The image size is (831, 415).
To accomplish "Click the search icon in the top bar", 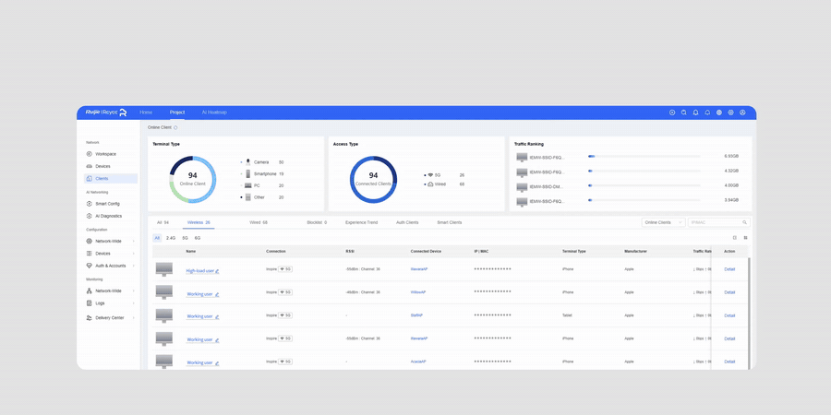I will click(x=683, y=113).
